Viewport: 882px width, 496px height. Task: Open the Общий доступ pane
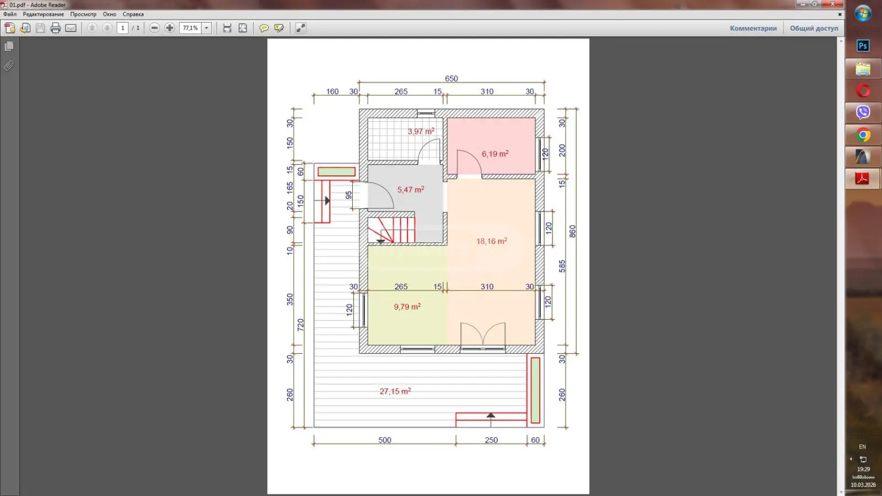pos(814,28)
